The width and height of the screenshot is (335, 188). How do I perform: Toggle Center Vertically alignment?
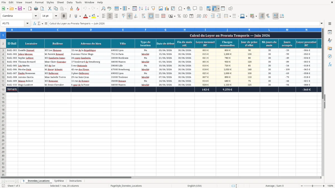click(x=130, y=16)
